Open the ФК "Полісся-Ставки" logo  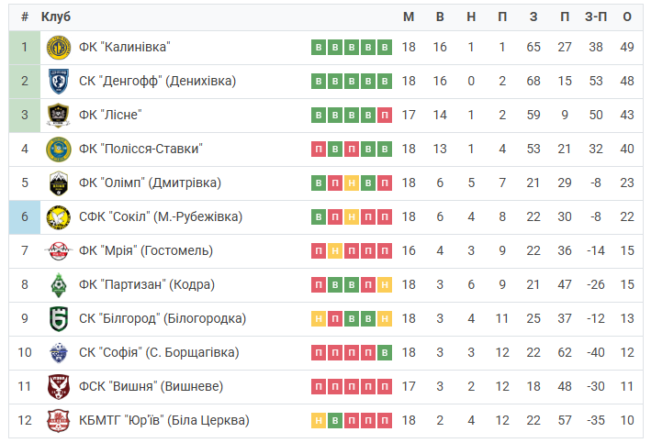click(58, 150)
